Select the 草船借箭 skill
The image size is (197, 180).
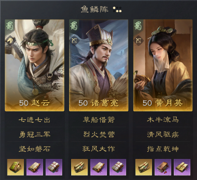click(x=99, y=120)
